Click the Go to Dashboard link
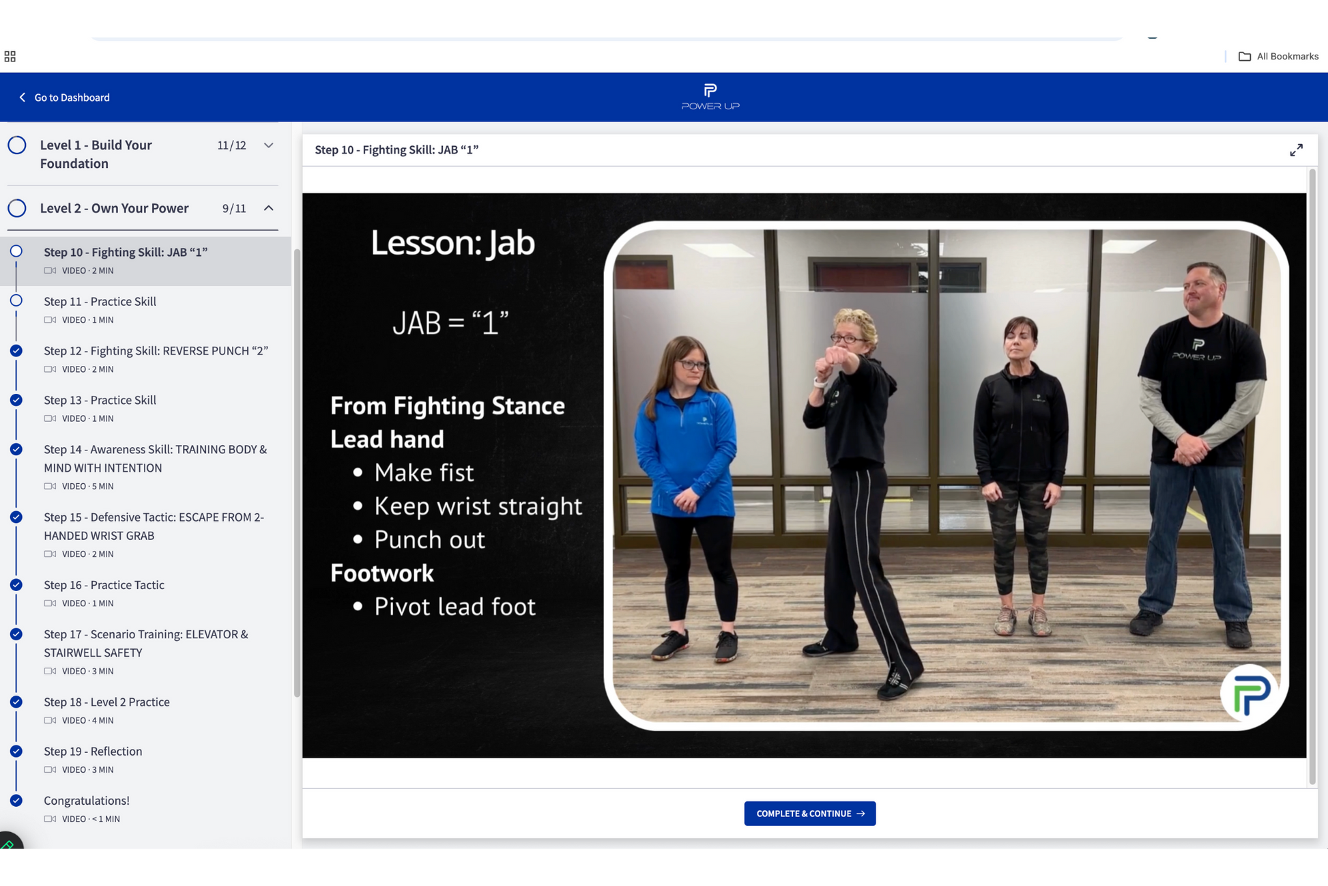The image size is (1328, 886). (x=72, y=98)
